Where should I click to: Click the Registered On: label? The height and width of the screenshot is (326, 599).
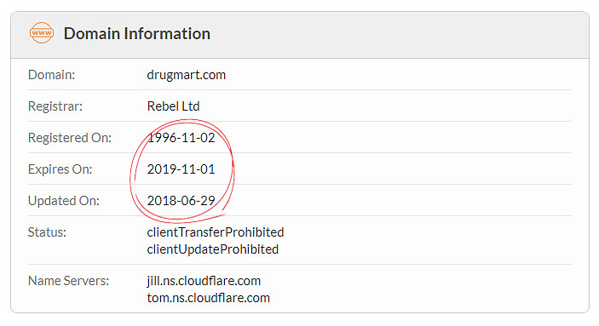pyautogui.click(x=70, y=138)
